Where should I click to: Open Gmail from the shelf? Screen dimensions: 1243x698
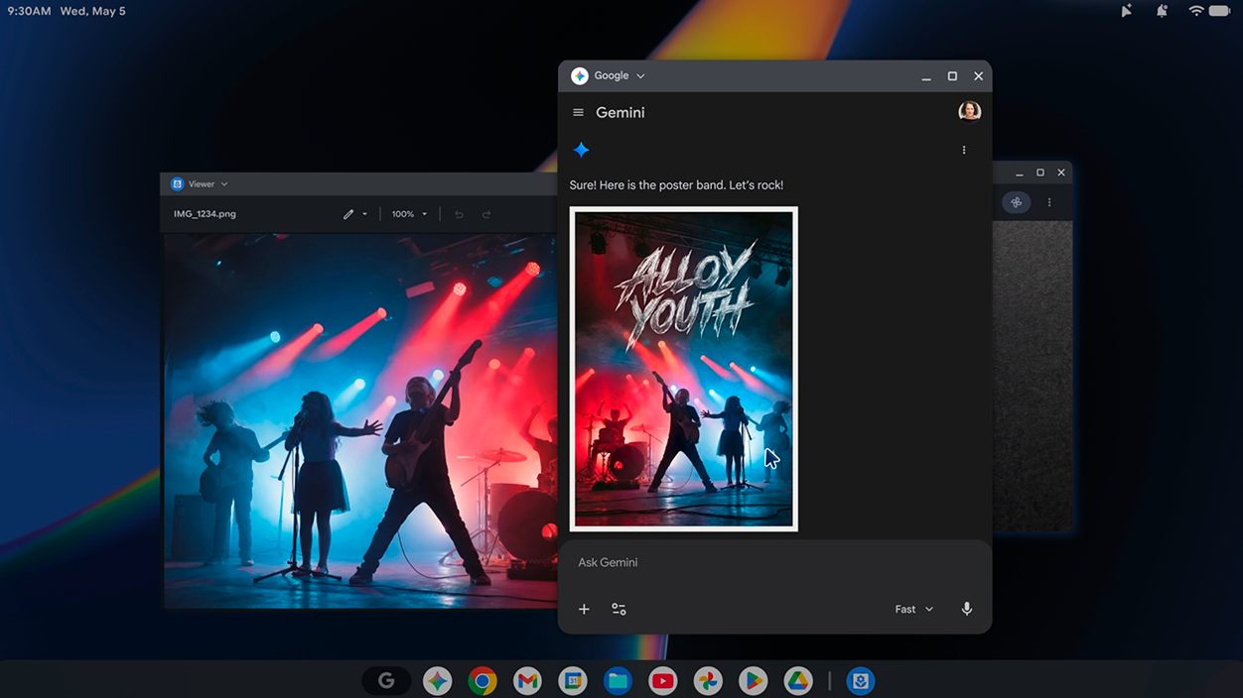coord(527,681)
